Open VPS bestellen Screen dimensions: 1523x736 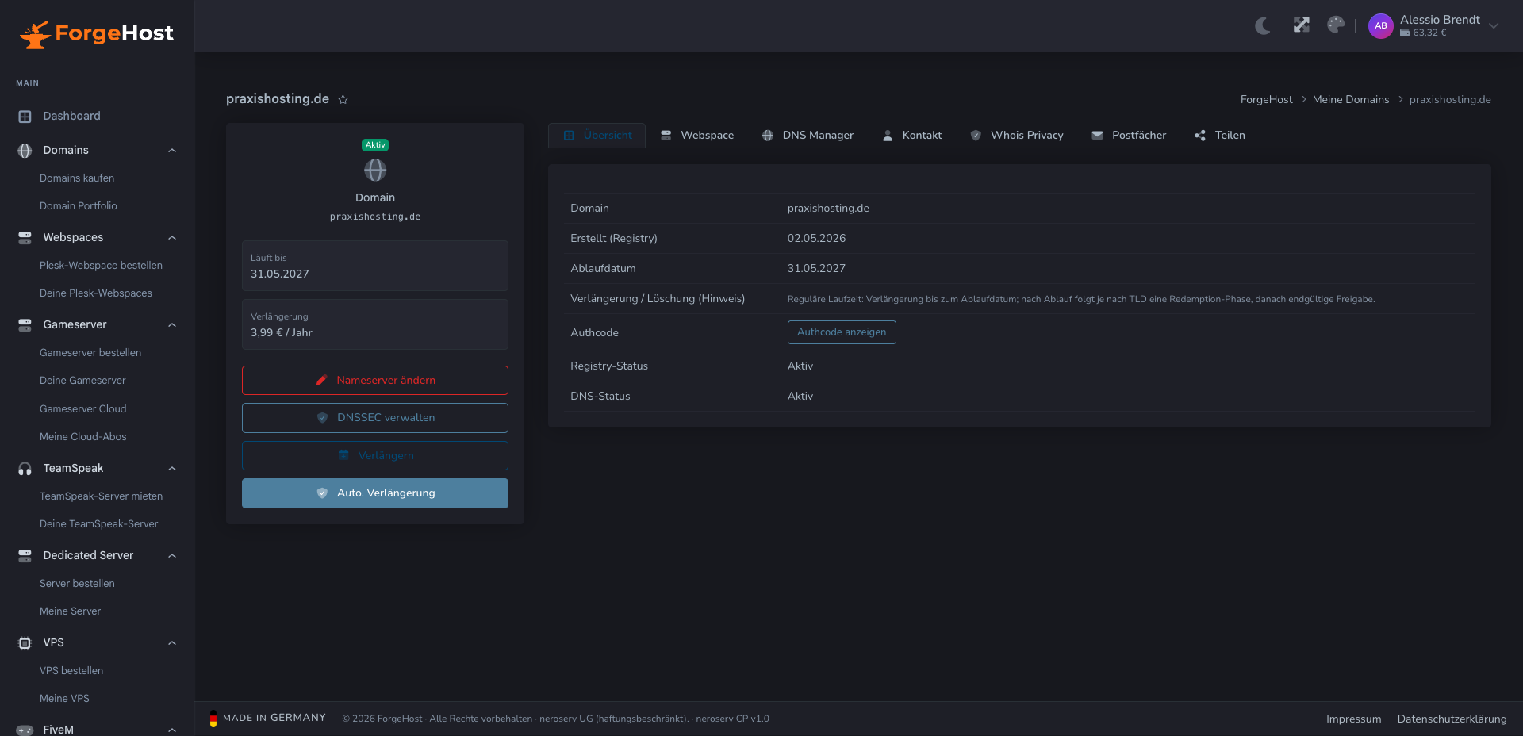coord(71,671)
